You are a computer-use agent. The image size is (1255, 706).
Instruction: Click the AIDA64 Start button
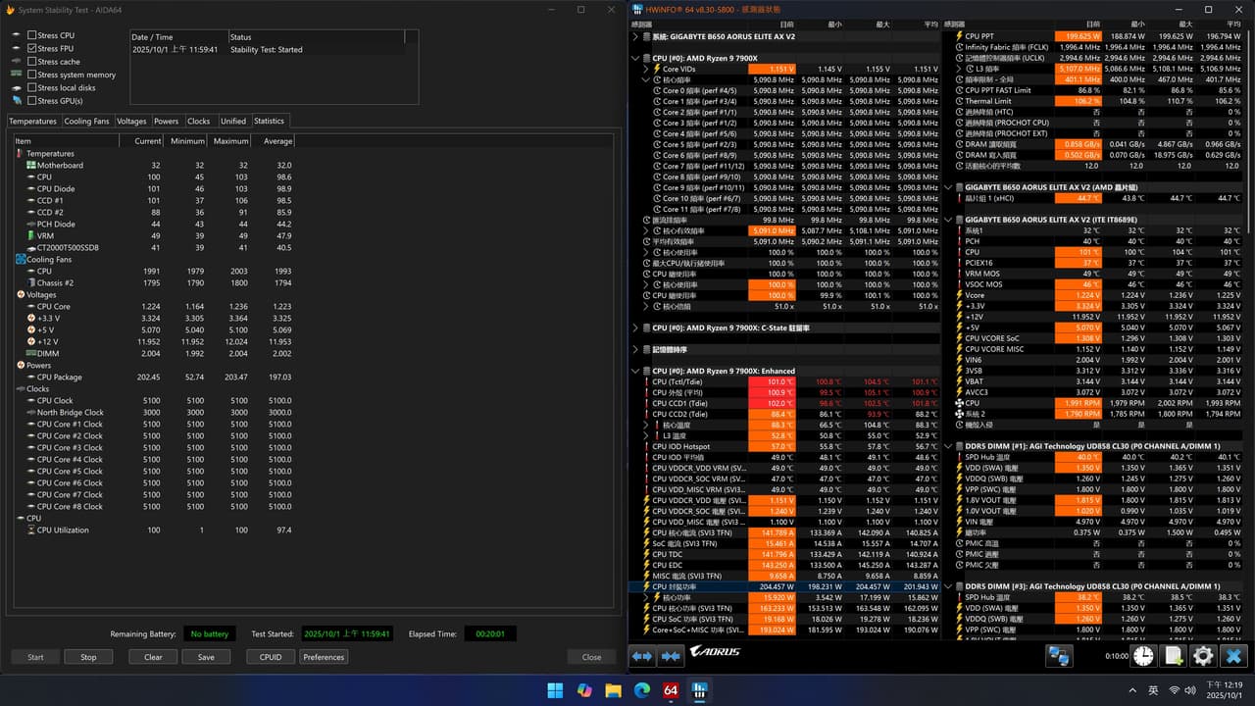click(x=35, y=657)
